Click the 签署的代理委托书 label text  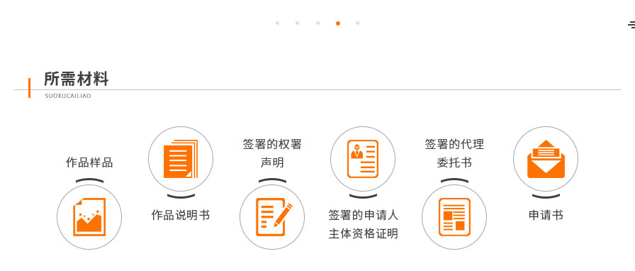click(x=454, y=153)
